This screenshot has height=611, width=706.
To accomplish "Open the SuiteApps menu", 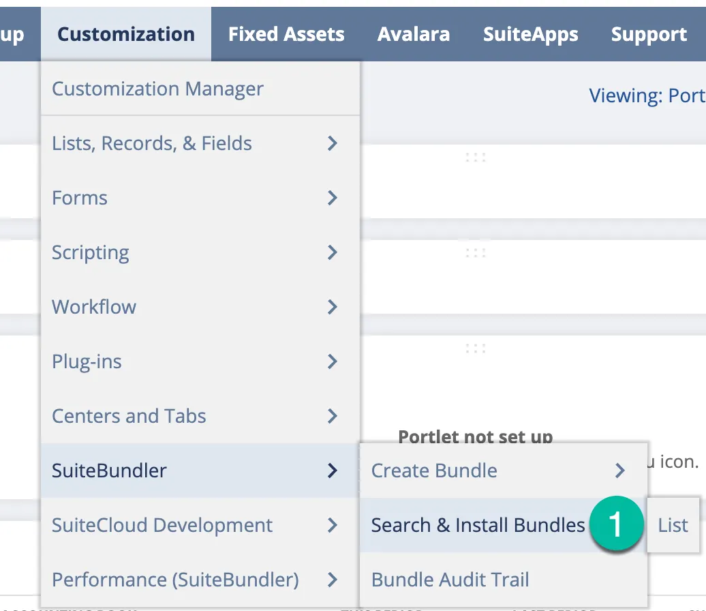I will click(531, 34).
